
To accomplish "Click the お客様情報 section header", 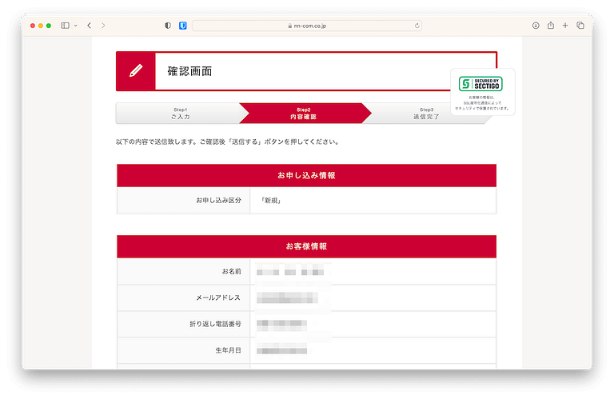I will (306, 246).
